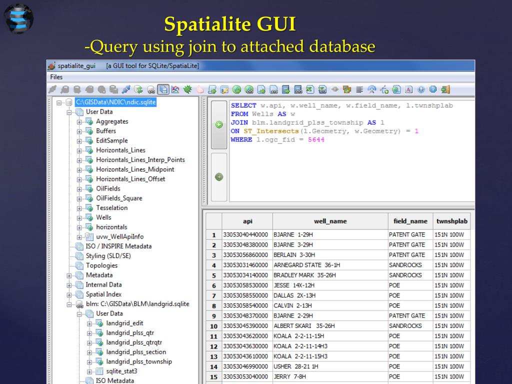Viewport: 512px width, 384px height.
Task: Click the globe-on-document toolbar icon
Action: pyautogui.click(x=396, y=89)
